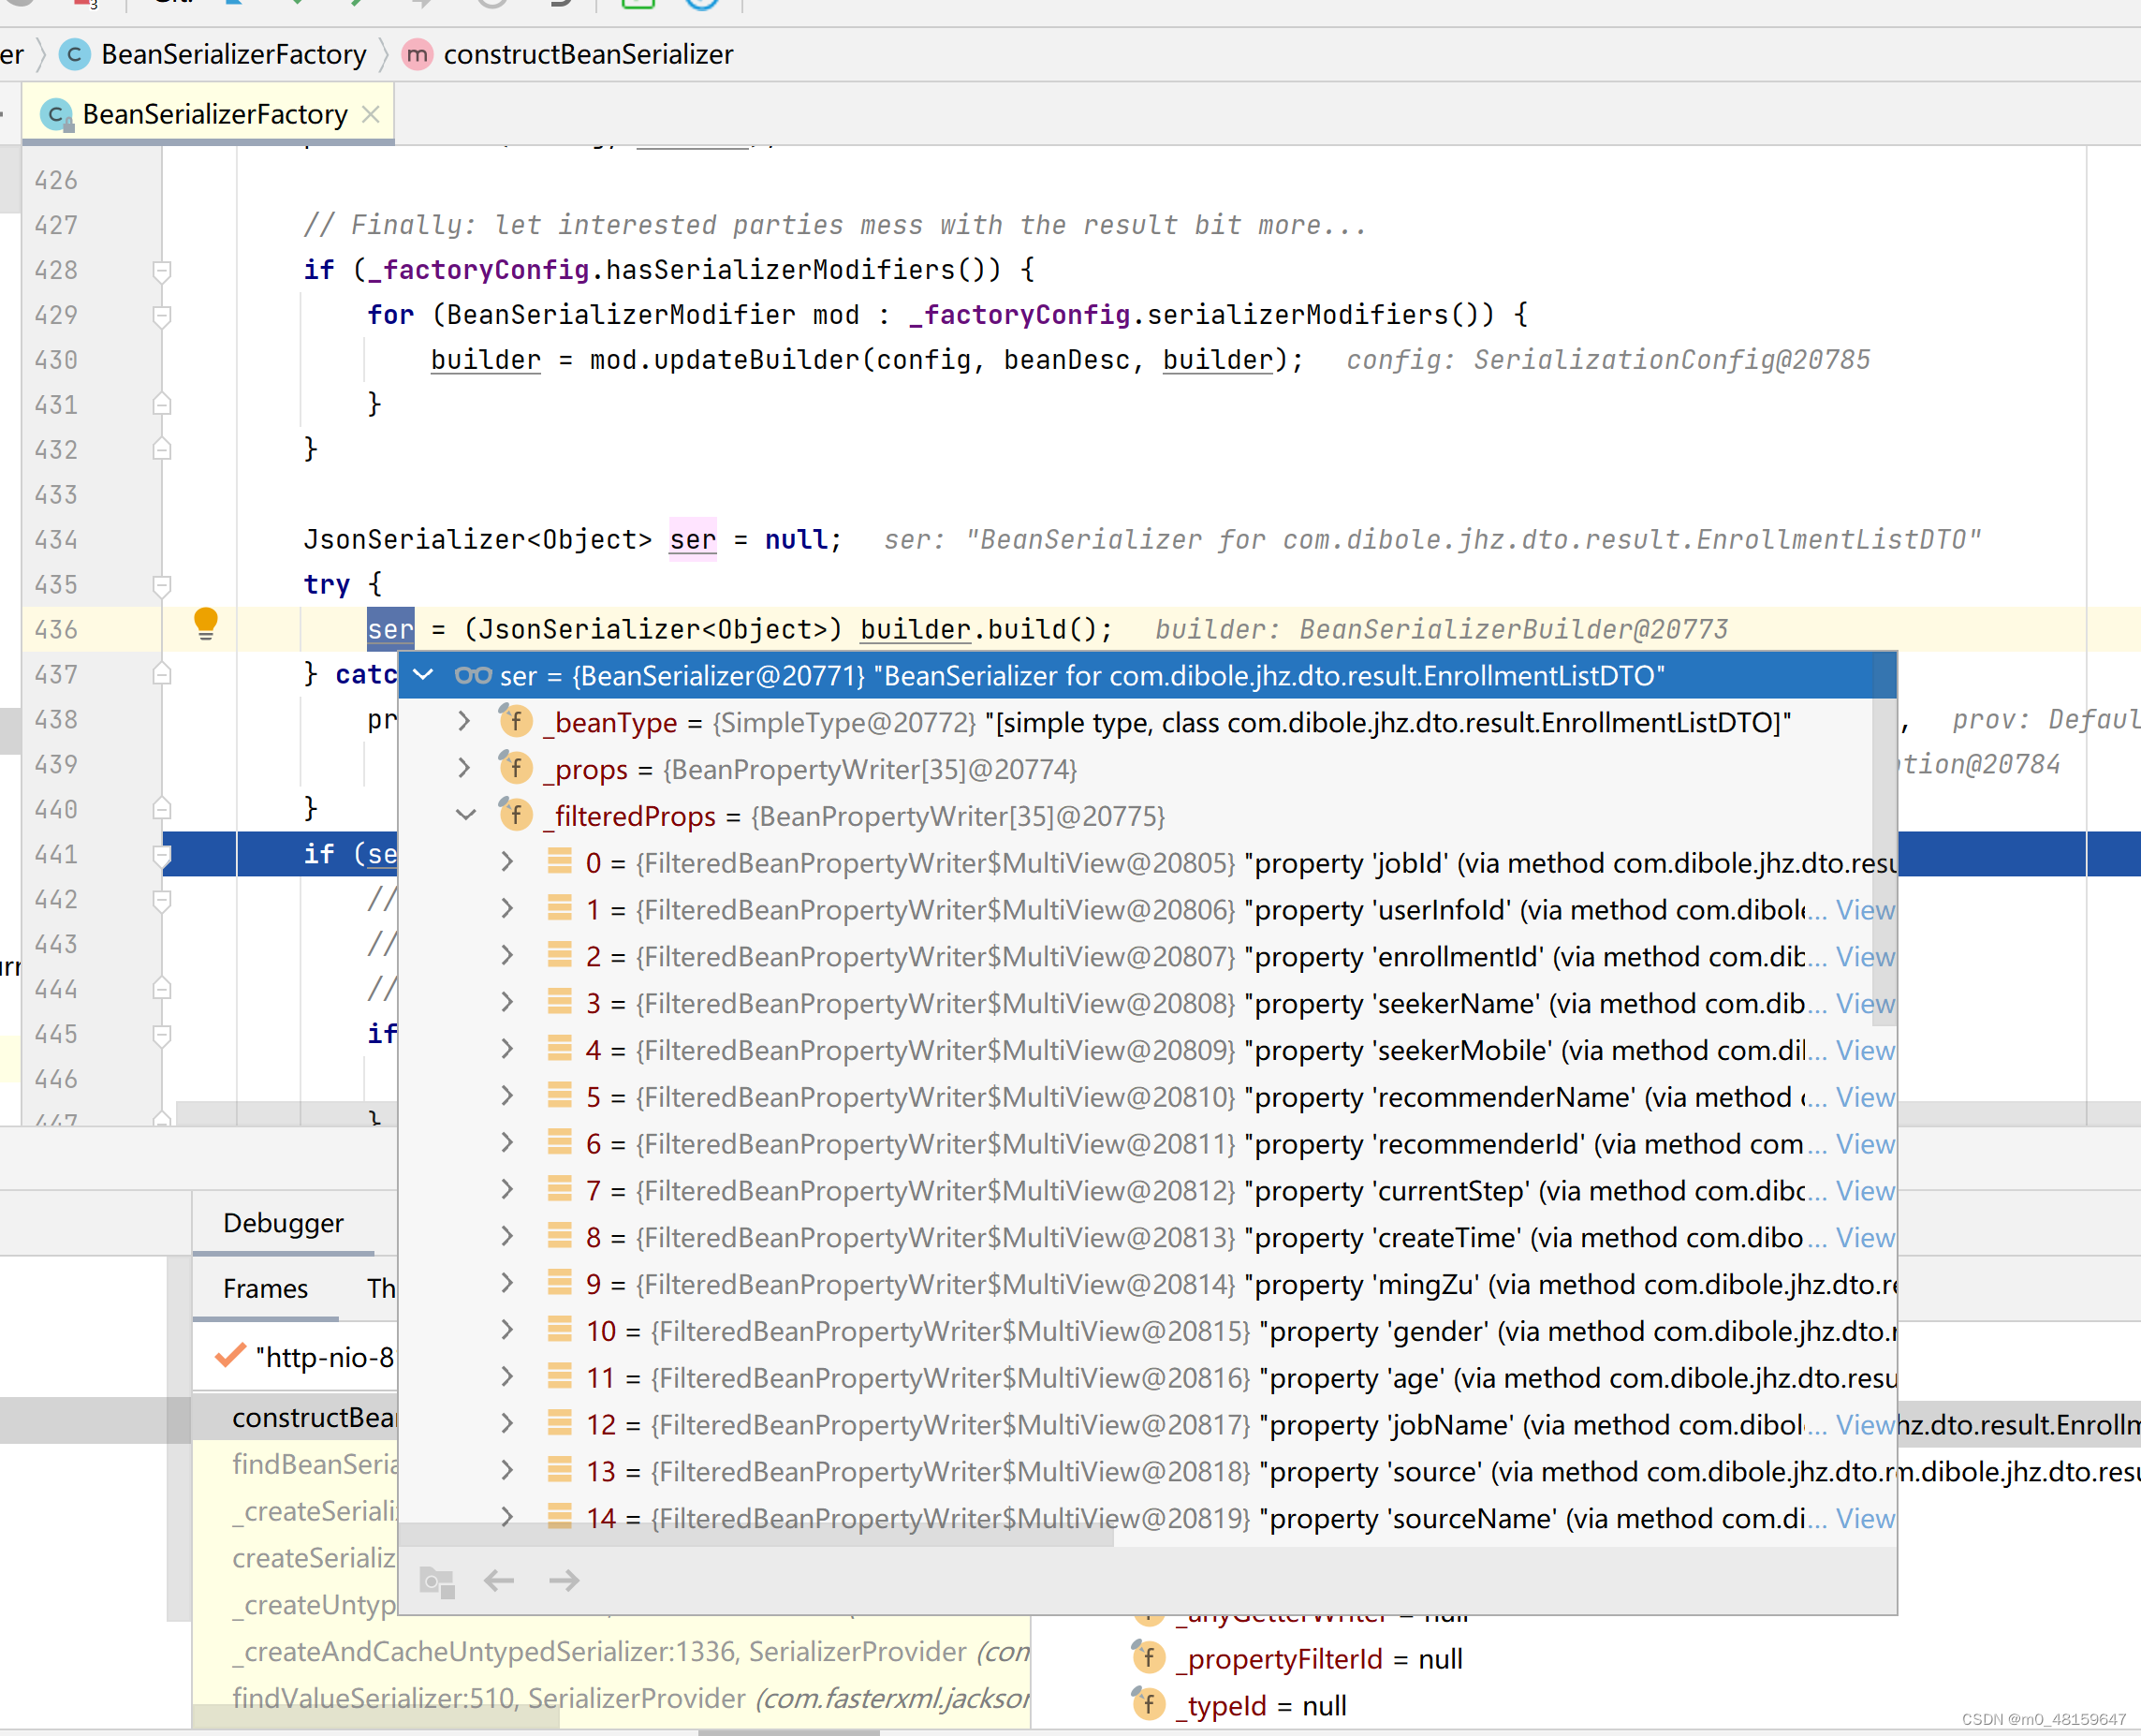This screenshot has height=1736, width=2141.
Task: Expand array element 2 enrollmentId
Action: coord(506,956)
